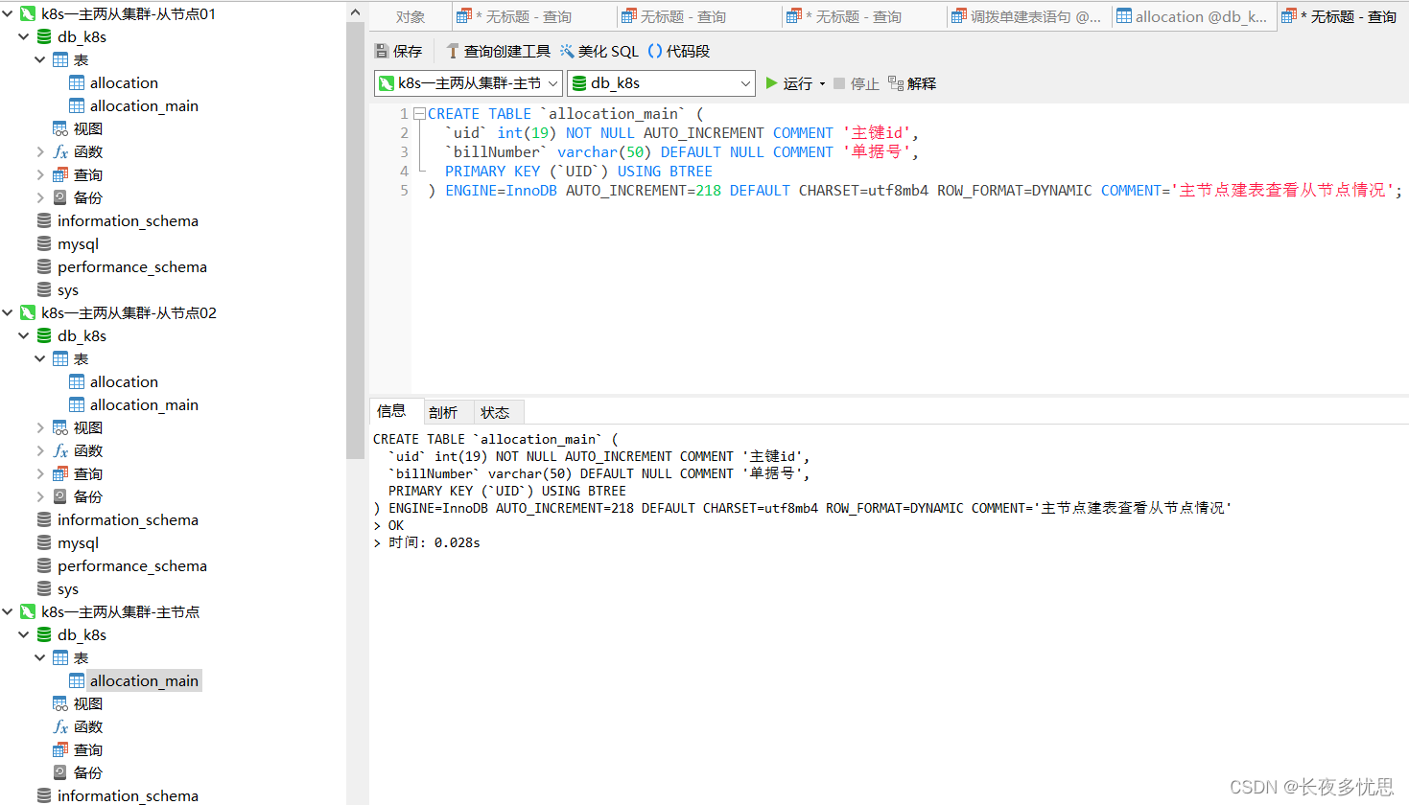The height and width of the screenshot is (805, 1409).
Task: Click the sidebar scroll up arrow
Action: click(x=355, y=12)
